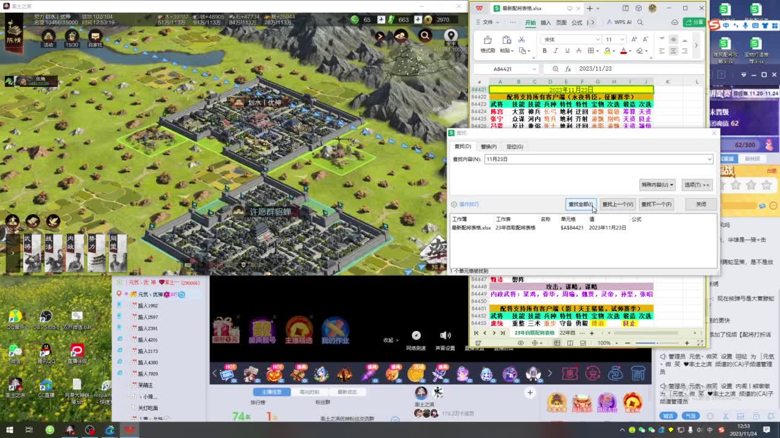Switch to page layout view icon in status bar
This screenshot has width=780, height=438.
tap(570, 343)
